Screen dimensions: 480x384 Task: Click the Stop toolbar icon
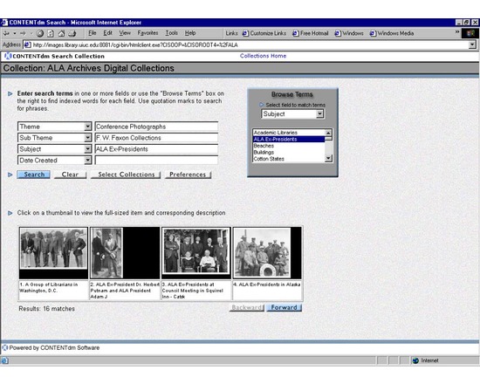point(40,33)
